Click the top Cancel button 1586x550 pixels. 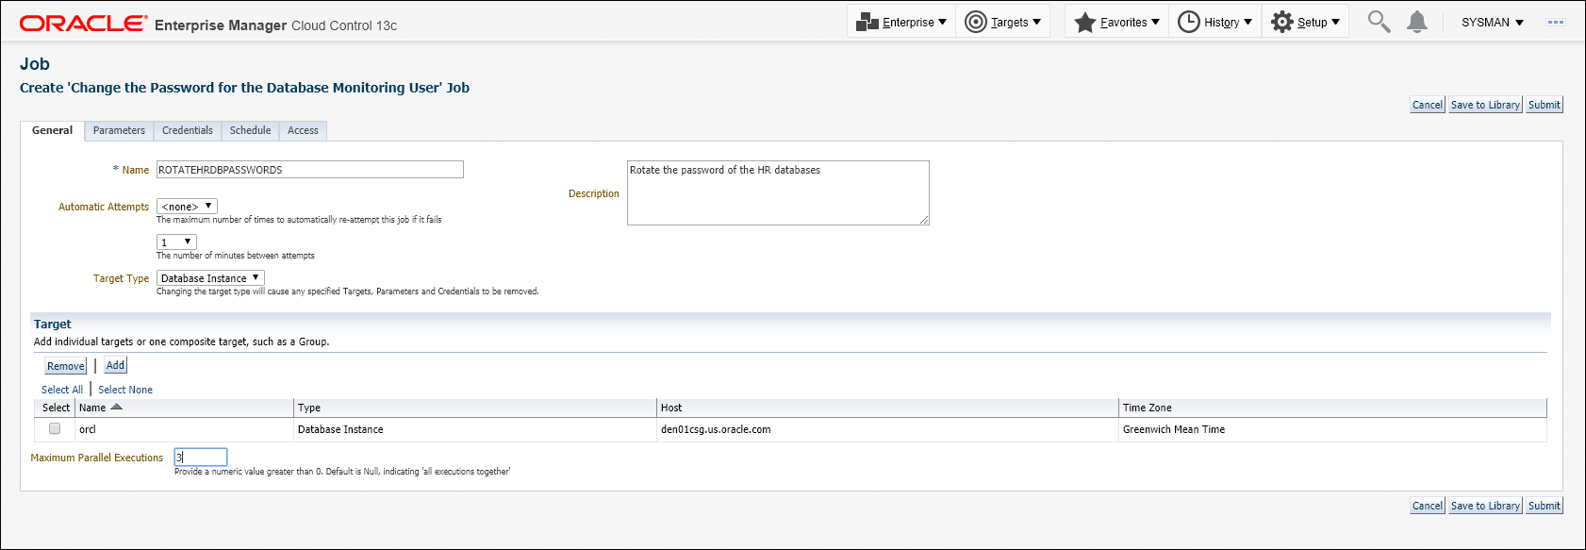pyautogui.click(x=1428, y=105)
